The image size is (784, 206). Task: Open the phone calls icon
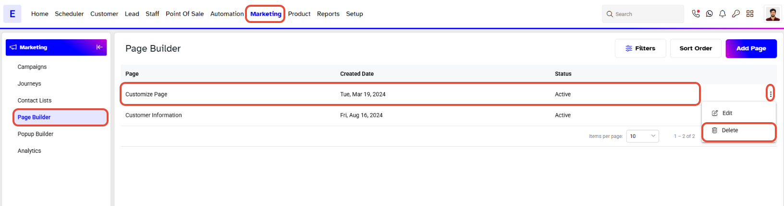point(696,14)
